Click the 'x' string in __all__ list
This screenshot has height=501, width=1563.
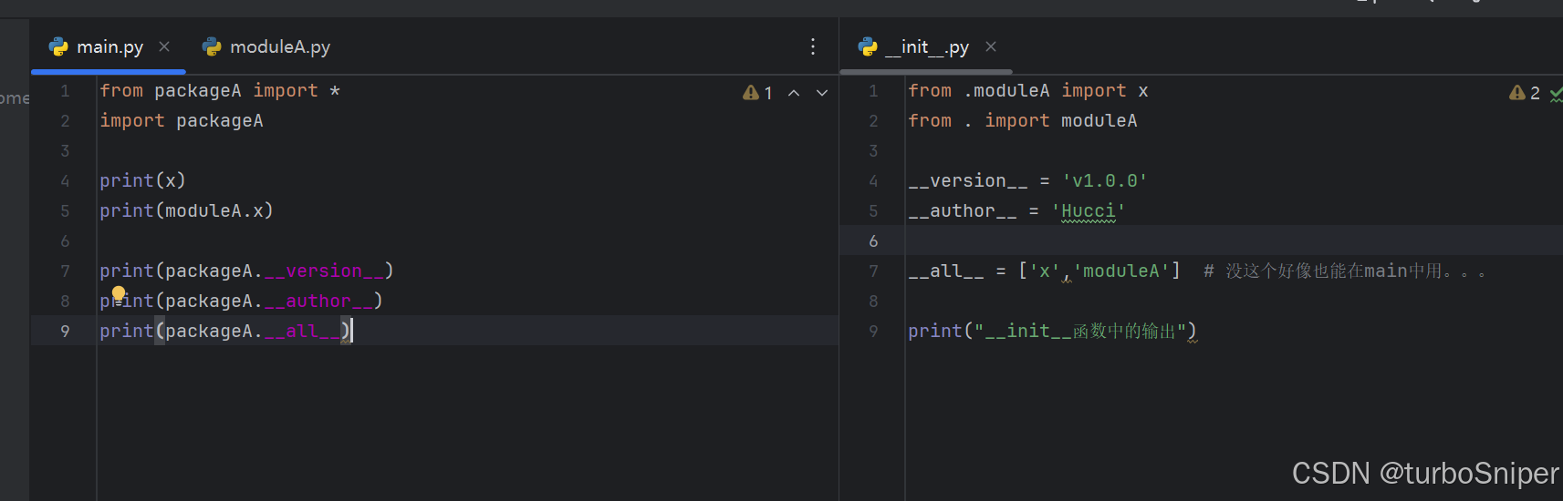point(1045,271)
